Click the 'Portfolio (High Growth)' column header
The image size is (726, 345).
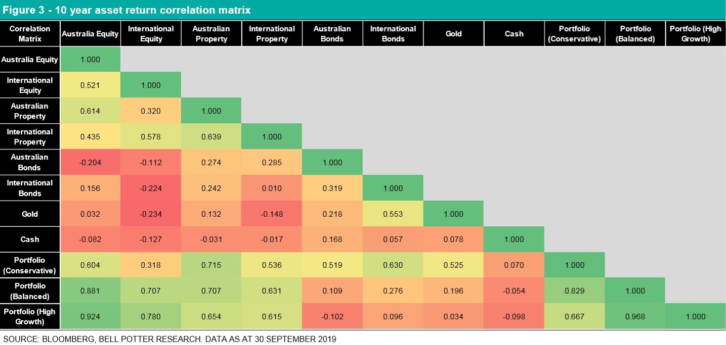coord(695,34)
